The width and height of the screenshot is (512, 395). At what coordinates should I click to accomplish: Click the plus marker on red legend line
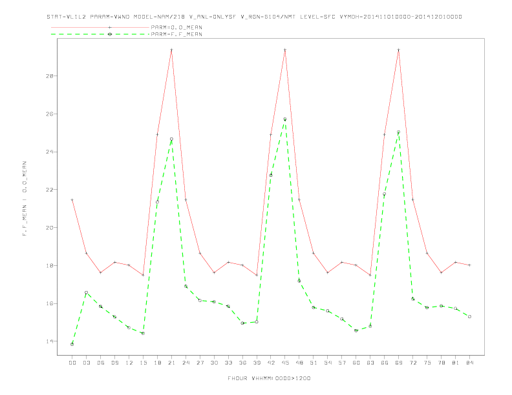110,27
